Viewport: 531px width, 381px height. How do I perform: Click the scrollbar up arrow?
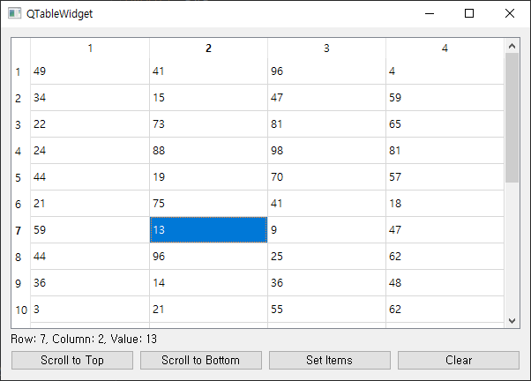pos(512,46)
